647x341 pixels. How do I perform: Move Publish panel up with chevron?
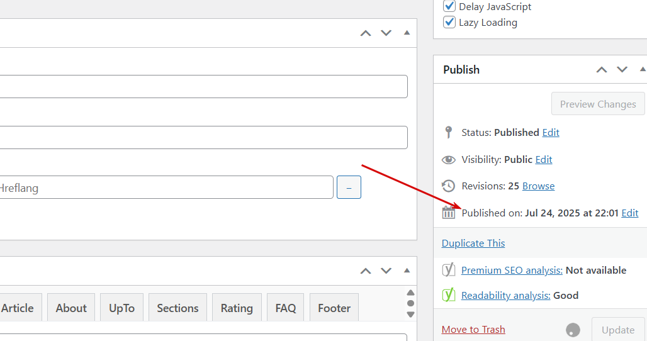click(x=602, y=70)
